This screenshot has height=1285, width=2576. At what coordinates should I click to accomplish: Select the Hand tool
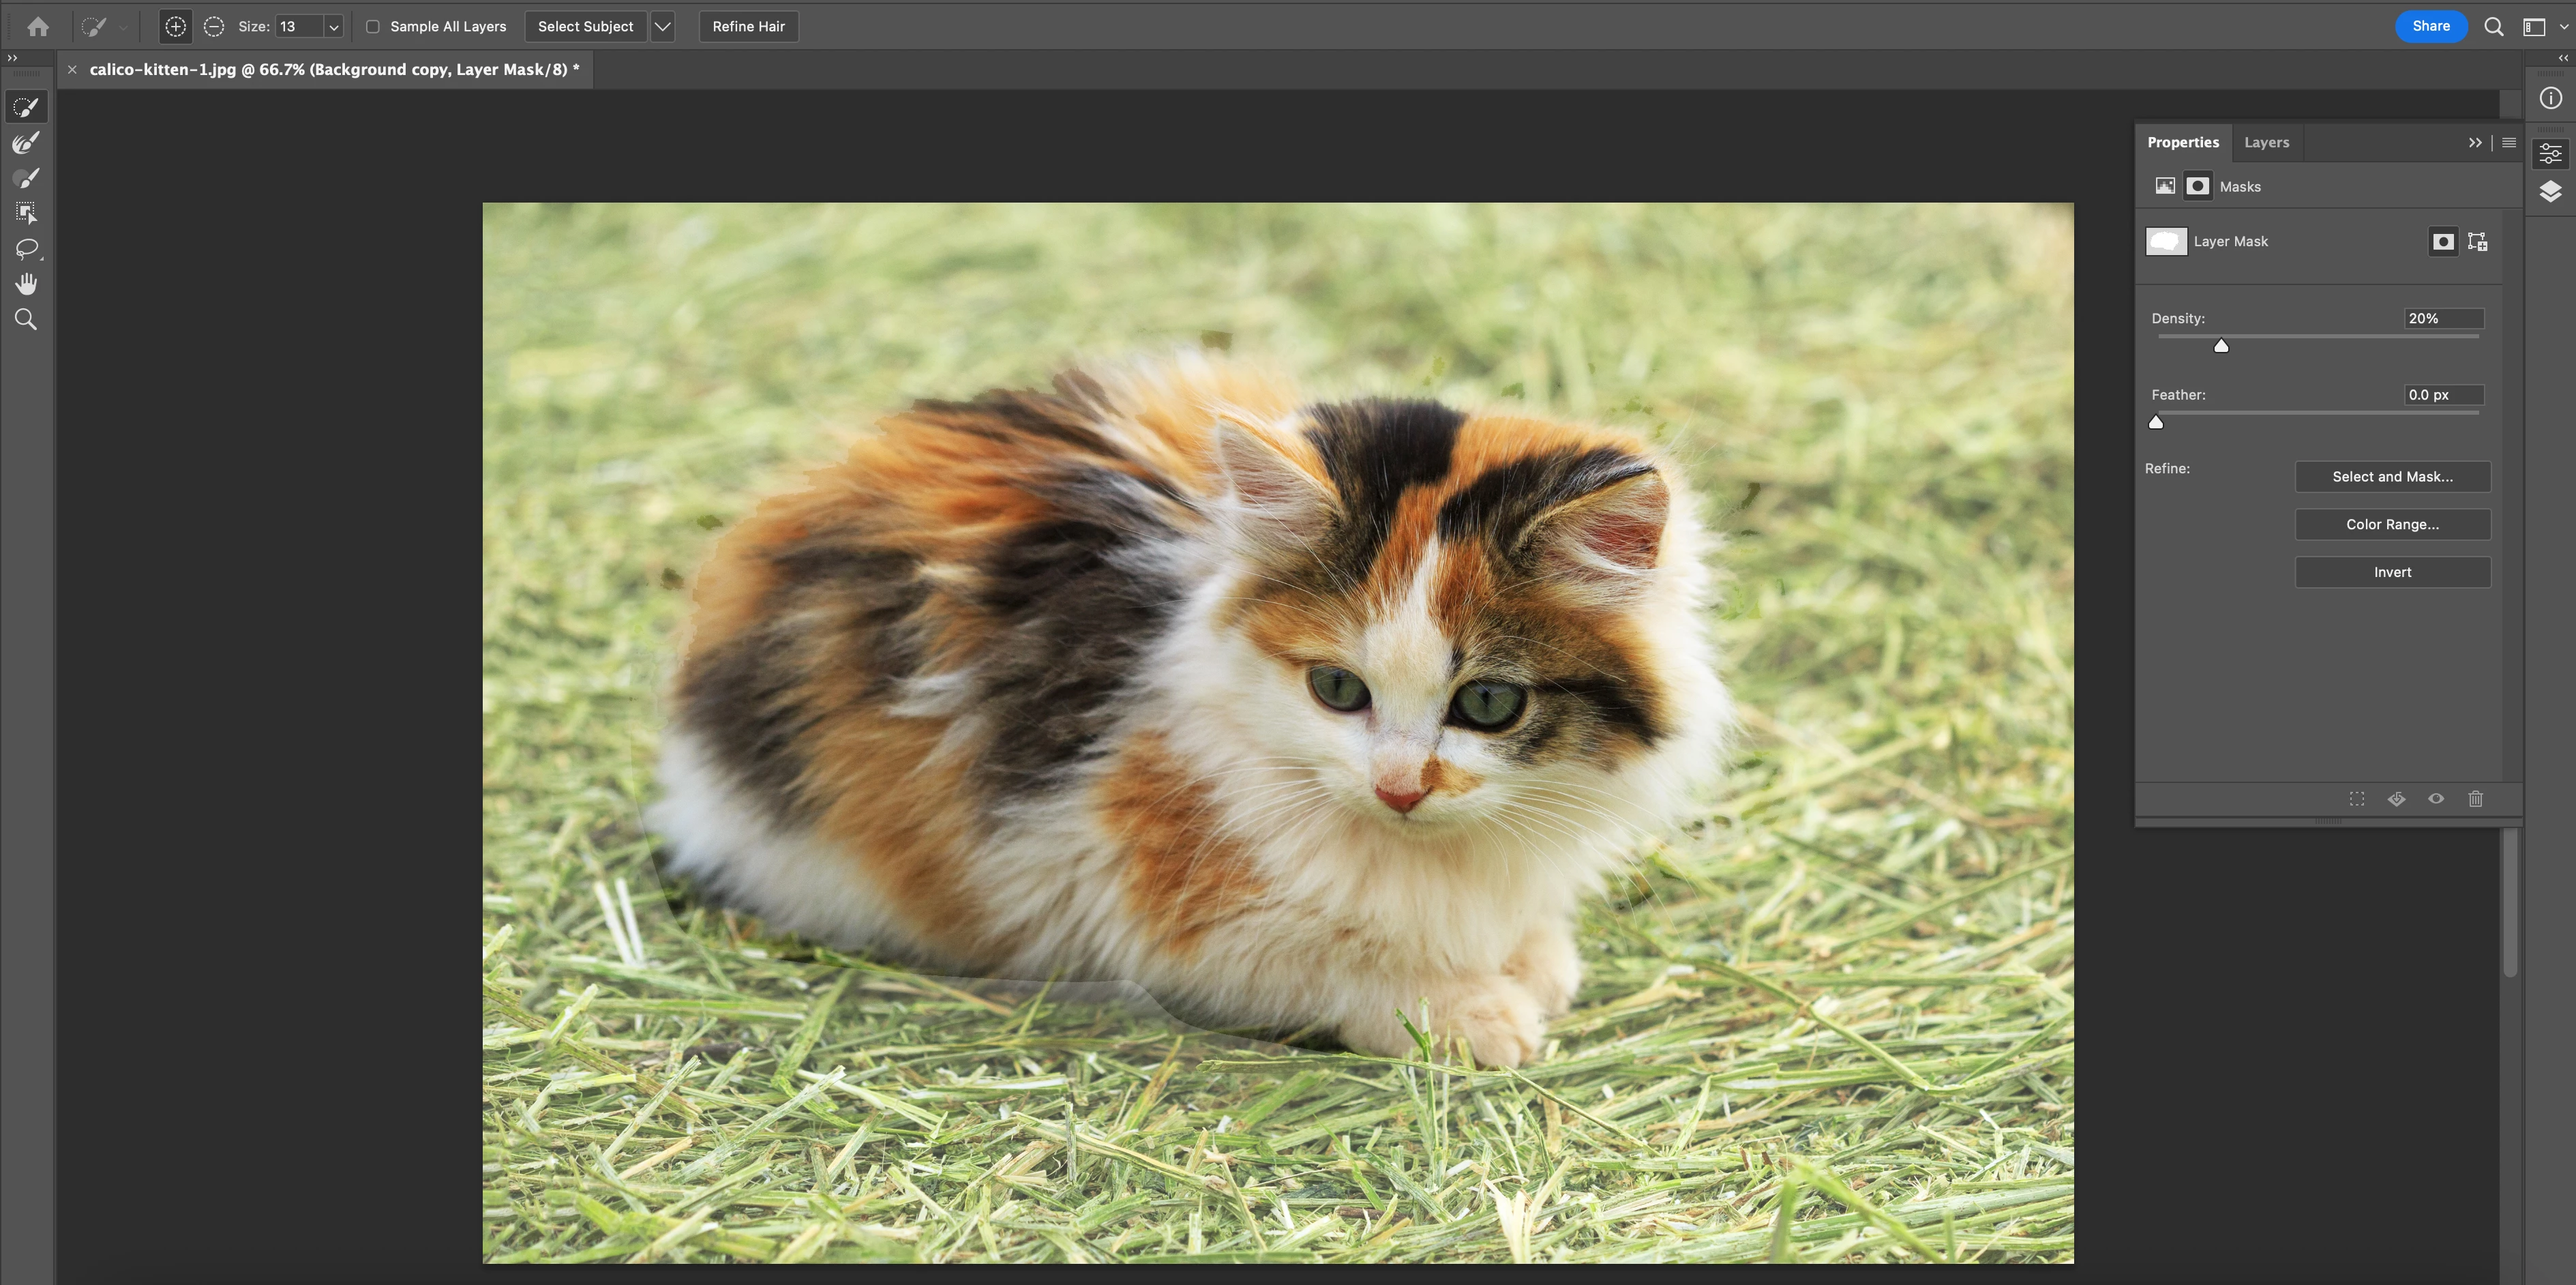tap(26, 284)
